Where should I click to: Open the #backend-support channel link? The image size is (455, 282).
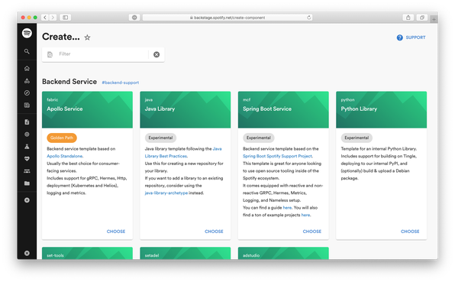tap(120, 83)
